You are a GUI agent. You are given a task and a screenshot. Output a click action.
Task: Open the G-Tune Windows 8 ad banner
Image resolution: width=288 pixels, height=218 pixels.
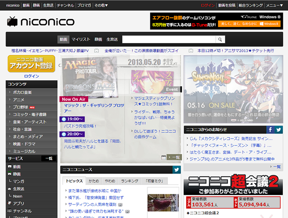point(216,21)
